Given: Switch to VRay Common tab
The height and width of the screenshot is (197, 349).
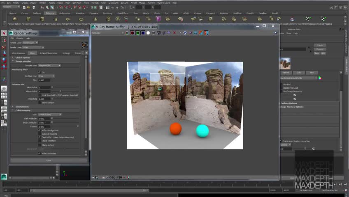Looking at the screenshot, I should 19,53.
